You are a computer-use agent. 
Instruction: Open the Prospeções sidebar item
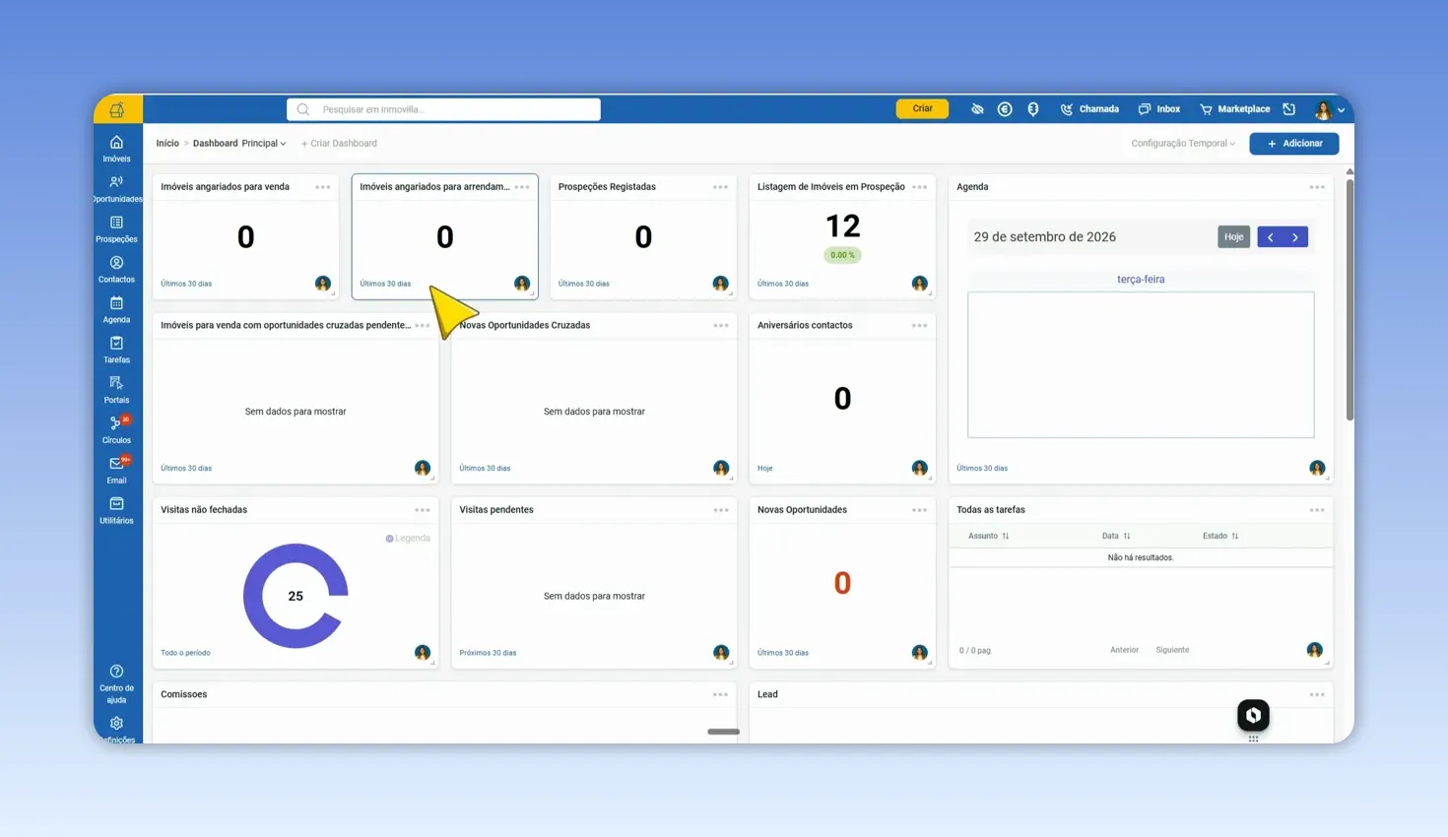click(116, 229)
